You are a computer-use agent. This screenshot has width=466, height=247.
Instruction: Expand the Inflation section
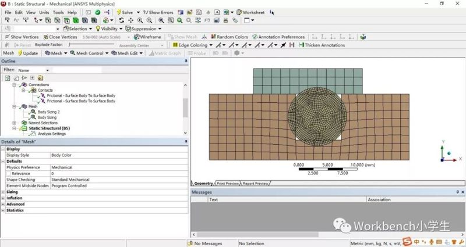pos(3,198)
